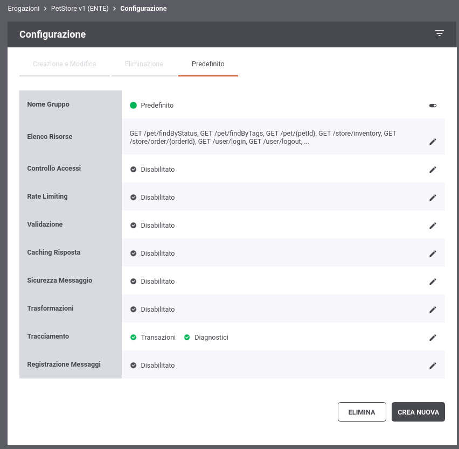Select the Predefinito tab

point(208,64)
